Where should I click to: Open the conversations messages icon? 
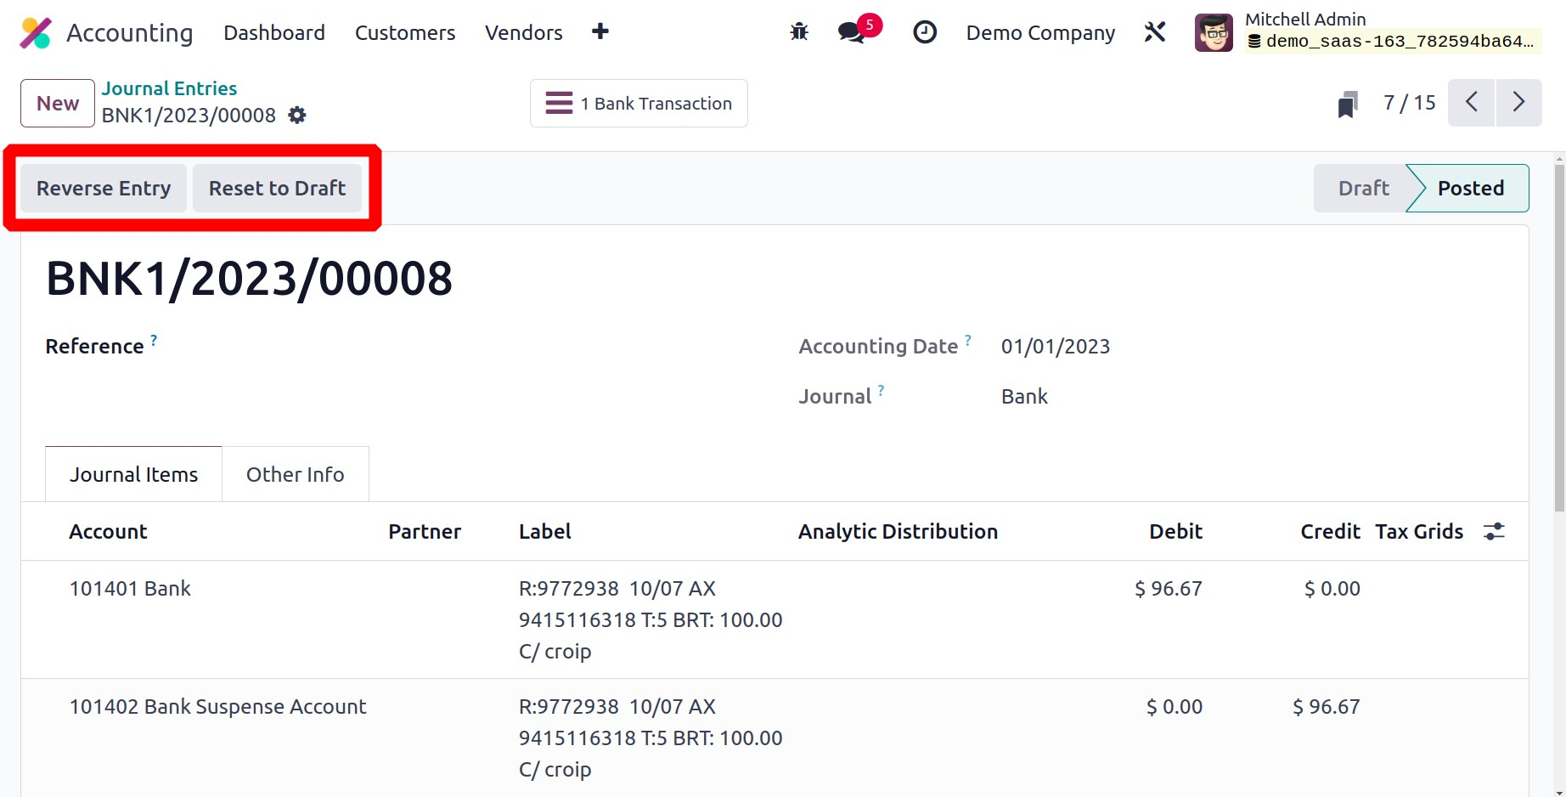point(851,32)
